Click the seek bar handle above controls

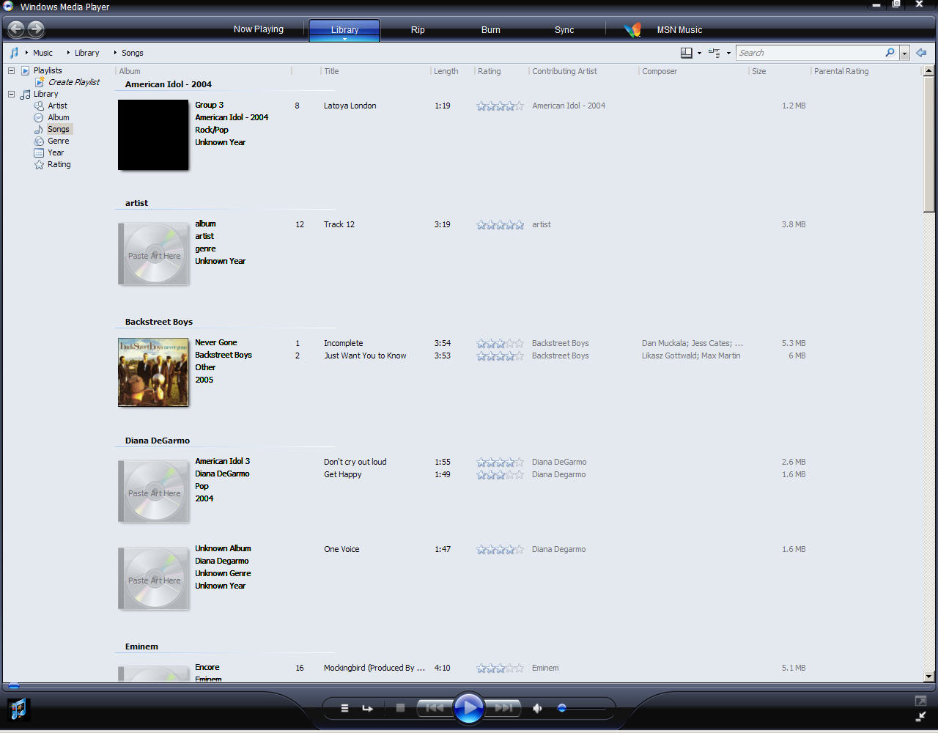pyautogui.click(x=13, y=687)
